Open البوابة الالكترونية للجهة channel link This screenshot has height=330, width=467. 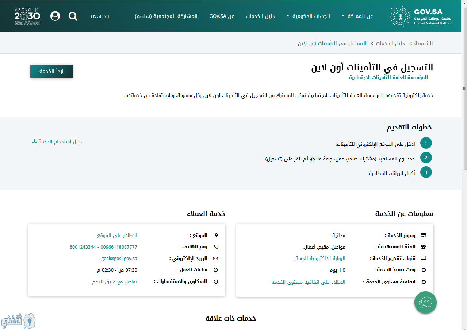(x=320, y=259)
